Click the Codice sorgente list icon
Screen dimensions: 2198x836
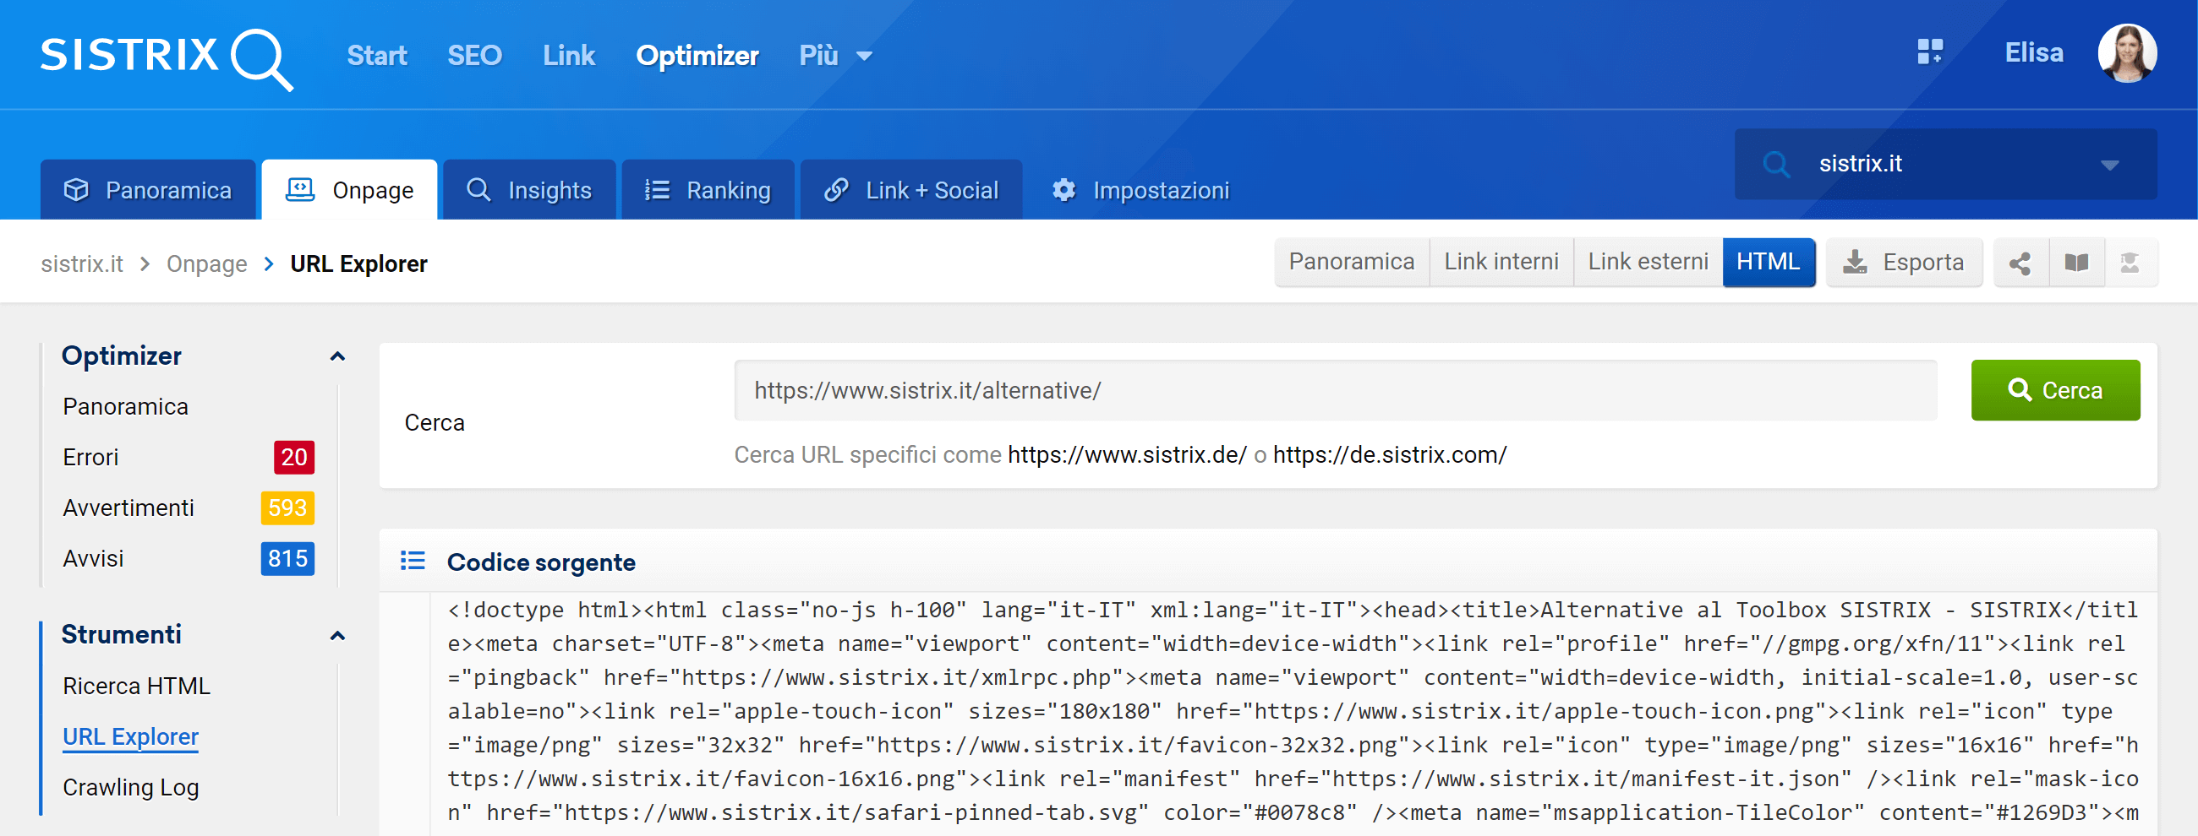point(413,561)
